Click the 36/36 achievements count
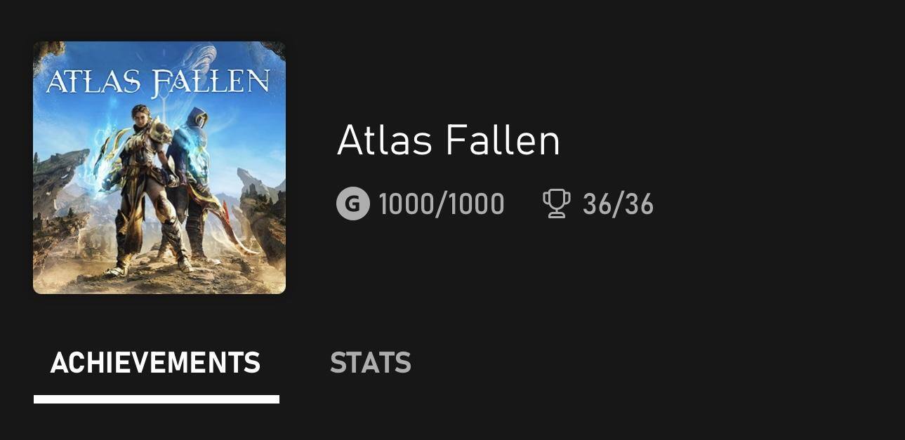905x440 pixels. point(618,204)
